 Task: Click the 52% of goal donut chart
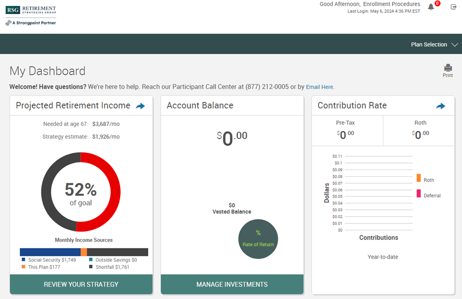coord(81,192)
